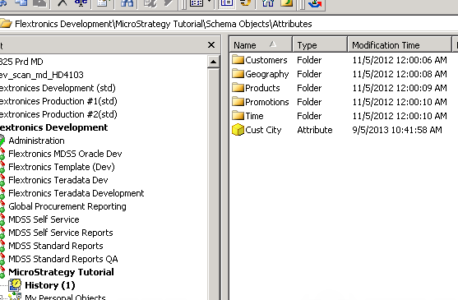Select the MDSS Standard Reports project
Image resolution: width=458 pixels, height=300 pixels.
tap(55, 246)
